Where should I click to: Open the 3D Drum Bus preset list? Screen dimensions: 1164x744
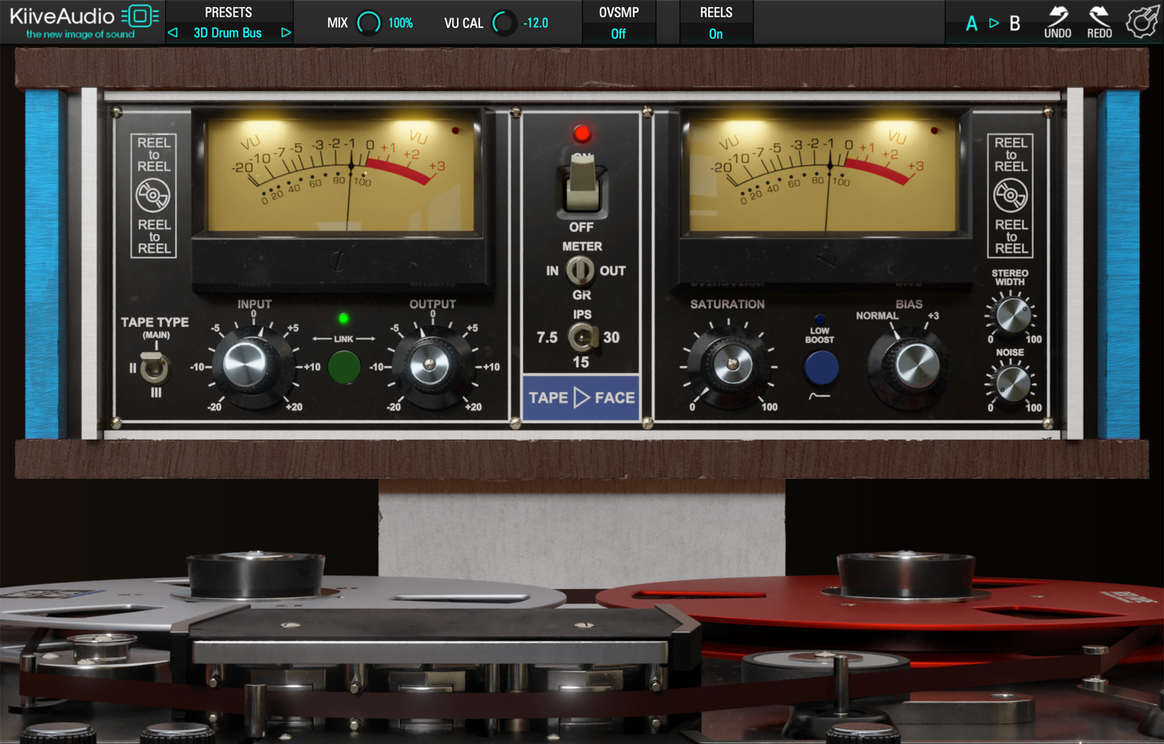[x=228, y=33]
